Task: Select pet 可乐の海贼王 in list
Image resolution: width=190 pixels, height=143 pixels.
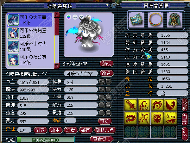Action: [x=30, y=33]
